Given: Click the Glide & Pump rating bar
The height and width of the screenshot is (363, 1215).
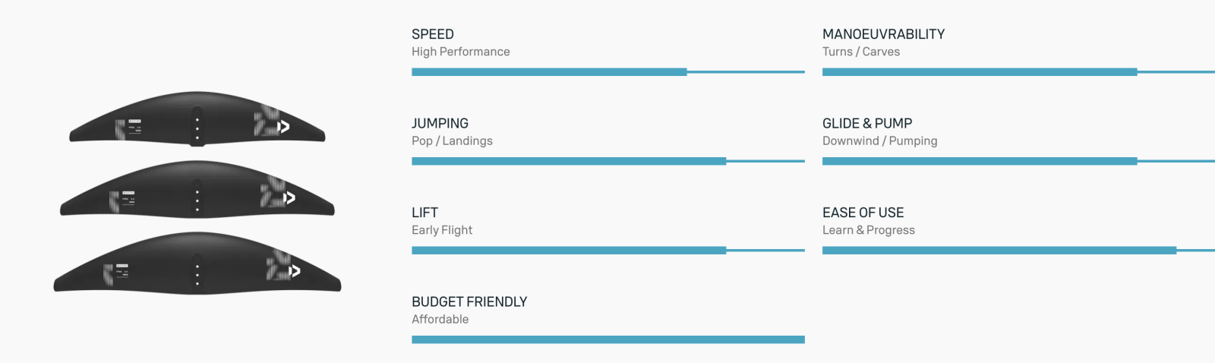Looking at the screenshot, I should pyautogui.click(x=1018, y=161).
